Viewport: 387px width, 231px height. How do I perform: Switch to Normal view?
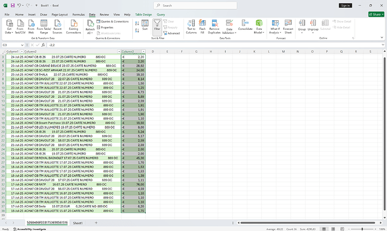324,229
